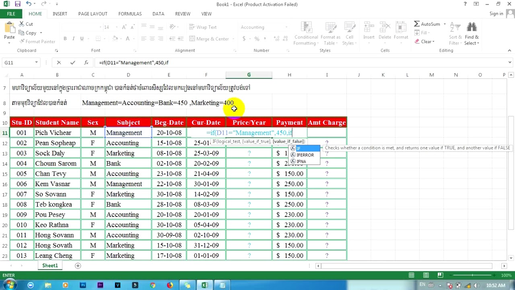Click Sign in link
Image resolution: width=515 pixels, height=290 pixels.
coord(496,14)
